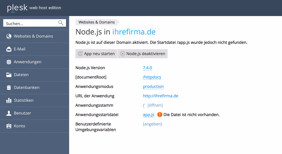Go to Anwendungen in the sidebar
Image resolution: width=282 pixels, height=154 pixels.
pos(35,62)
